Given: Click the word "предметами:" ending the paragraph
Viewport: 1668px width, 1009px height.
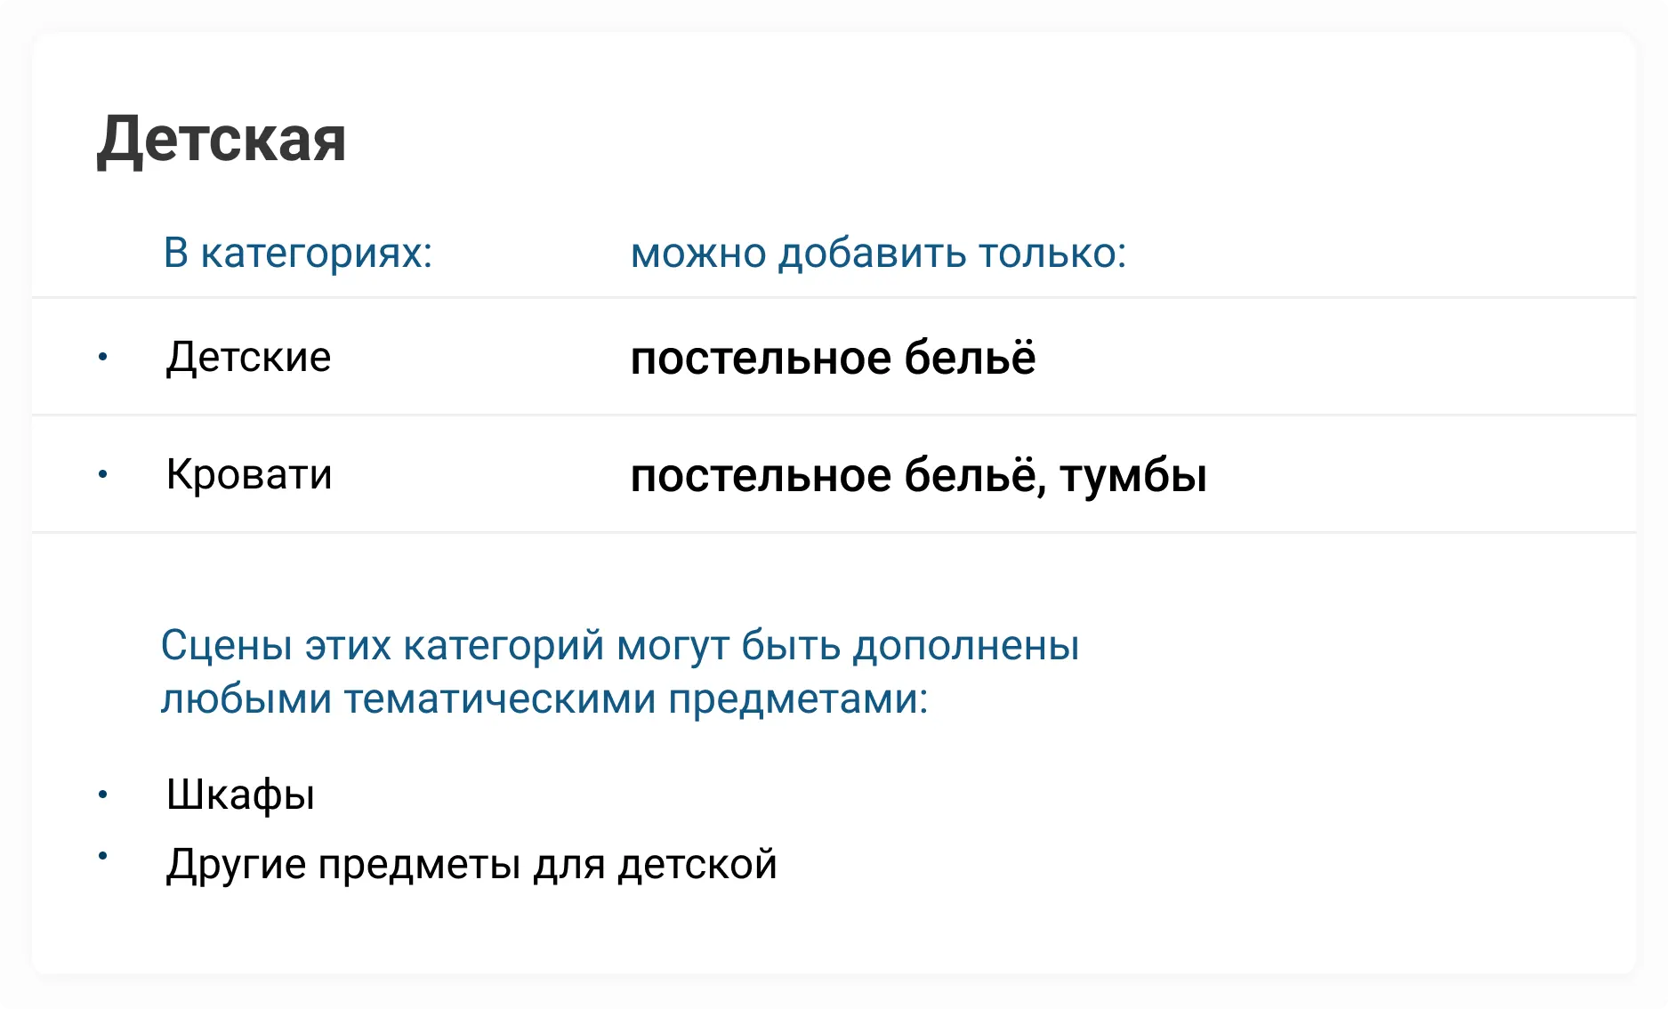Looking at the screenshot, I should click(798, 698).
